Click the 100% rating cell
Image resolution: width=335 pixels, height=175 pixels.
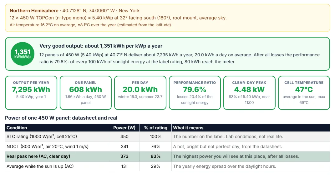point(155,136)
